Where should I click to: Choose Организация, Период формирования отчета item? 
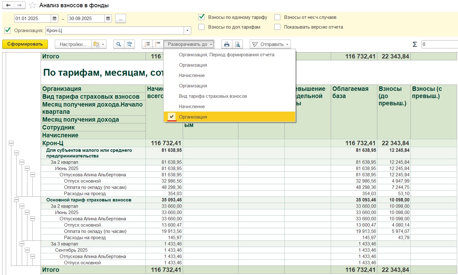pos(226,55)
